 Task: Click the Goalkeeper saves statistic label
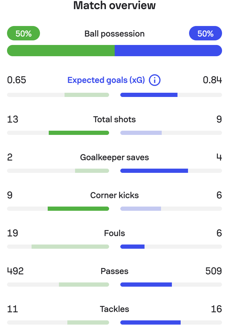114,157
